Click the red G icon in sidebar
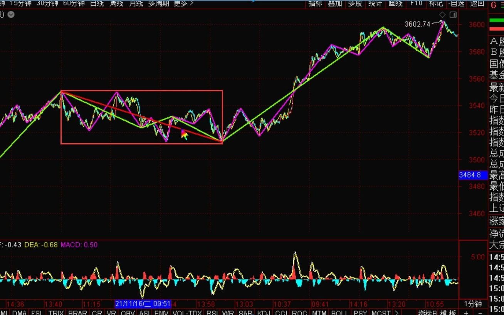Viewport: 504px width, 315px height. pos(493,5)
